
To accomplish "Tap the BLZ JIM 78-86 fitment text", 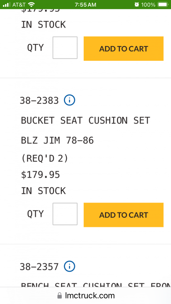I will click(57, 140).
